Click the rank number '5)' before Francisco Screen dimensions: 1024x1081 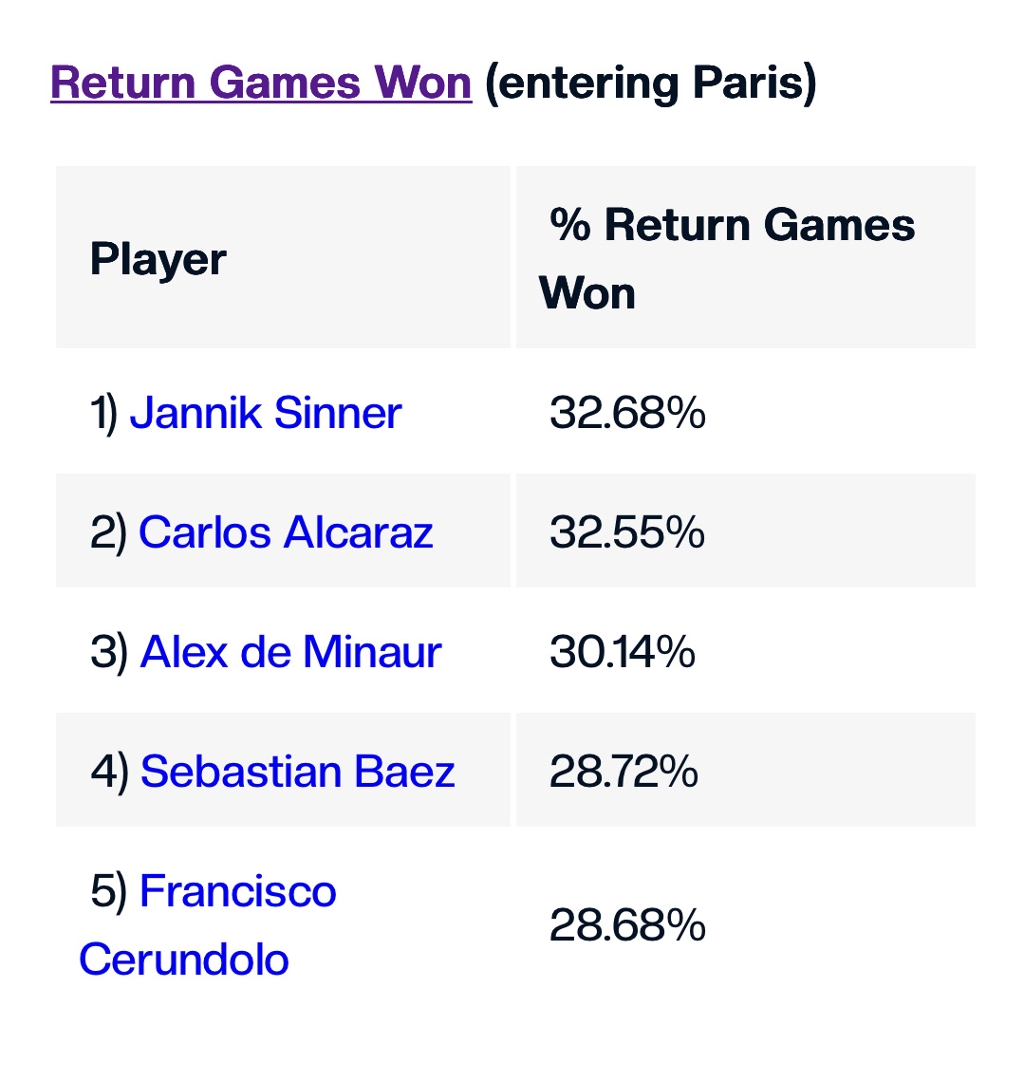tap(108, 891)
